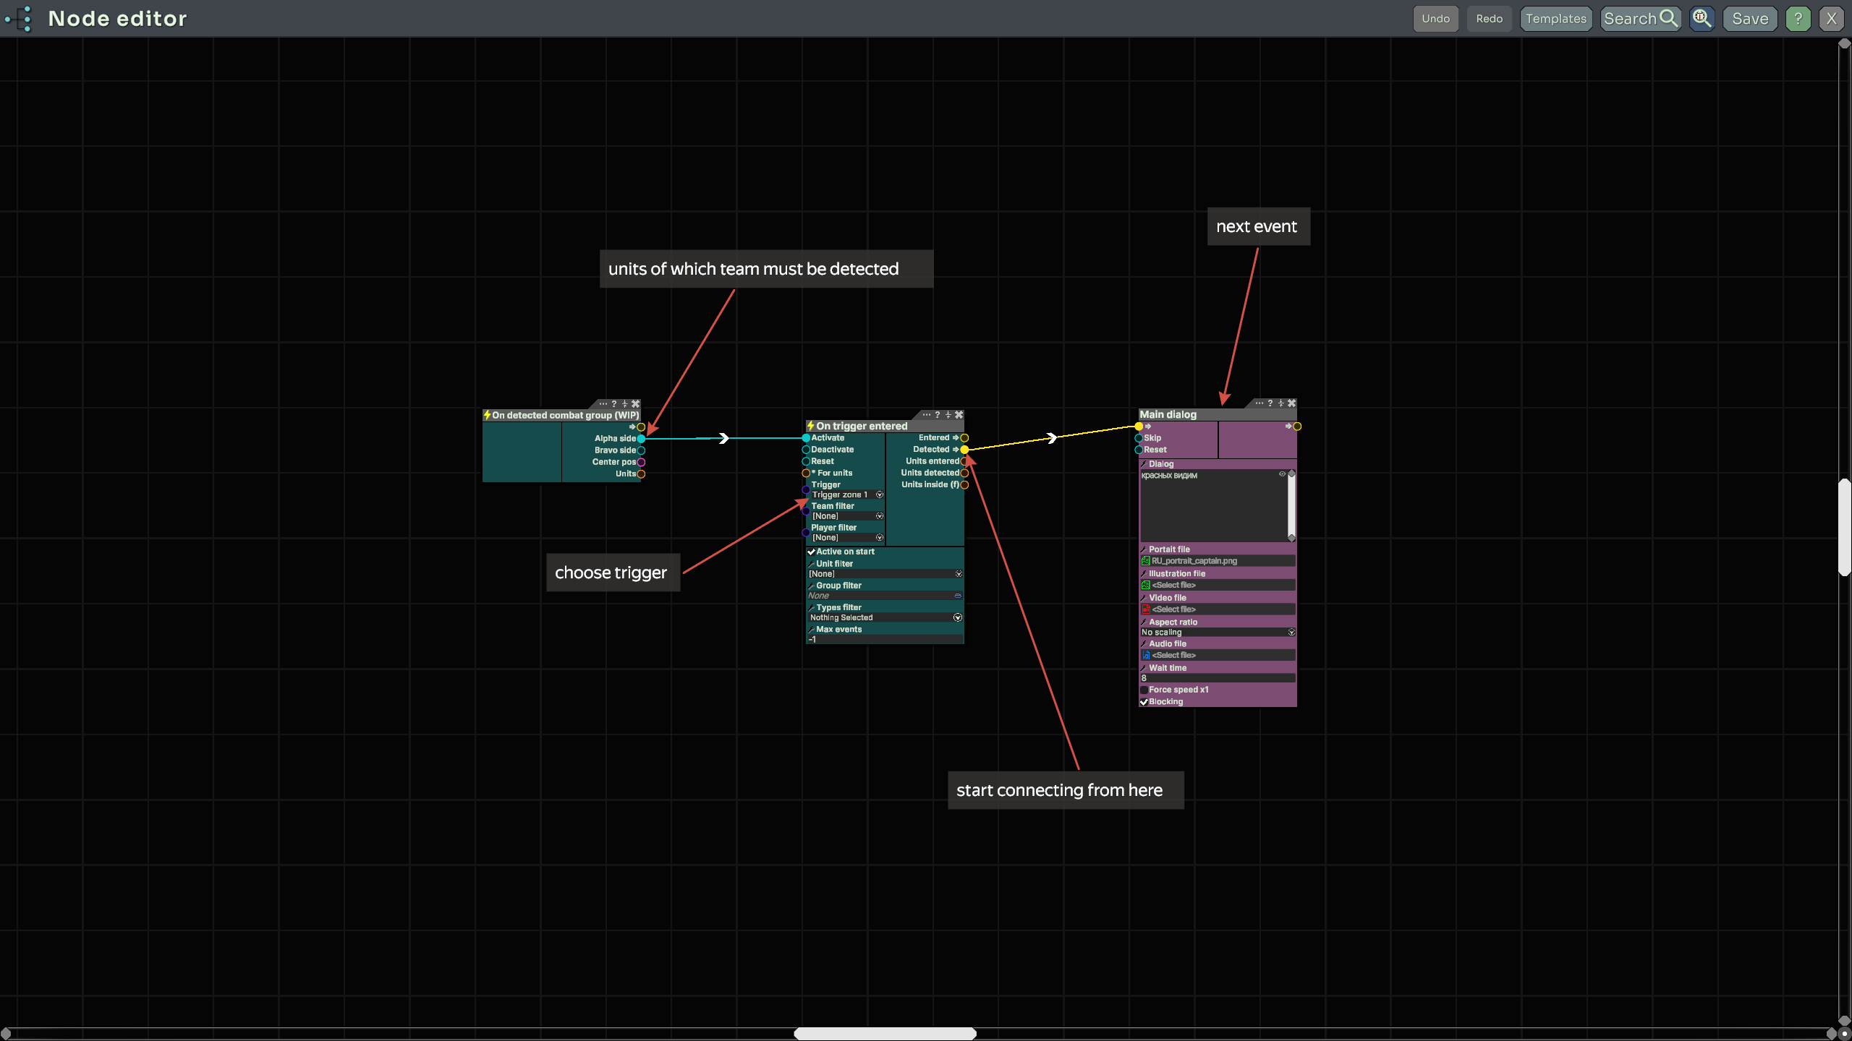This screenshot has height=1041, width=1852.
Task: Click the Undo button
Action: (1435, 19)
